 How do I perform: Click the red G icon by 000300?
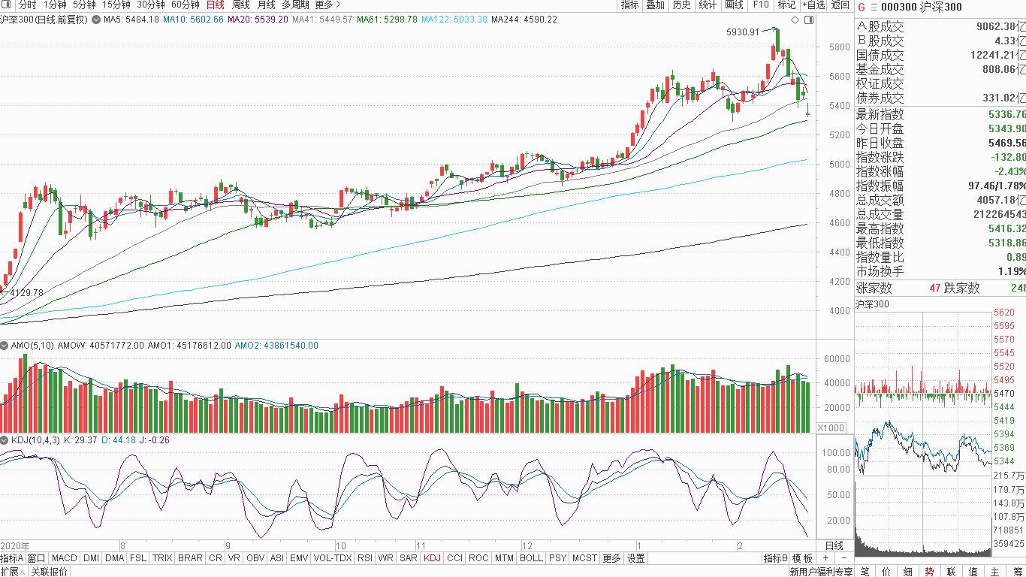coord(862,7)
